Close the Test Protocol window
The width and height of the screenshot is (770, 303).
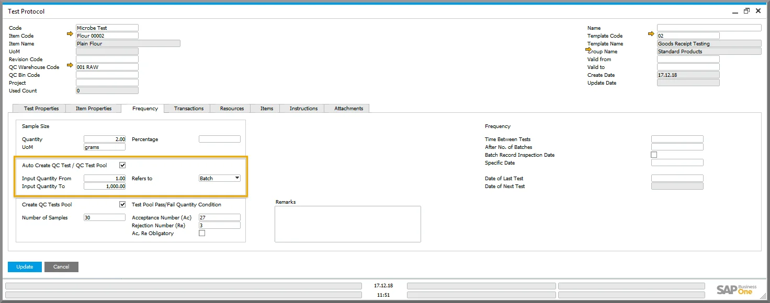[758, 10]
